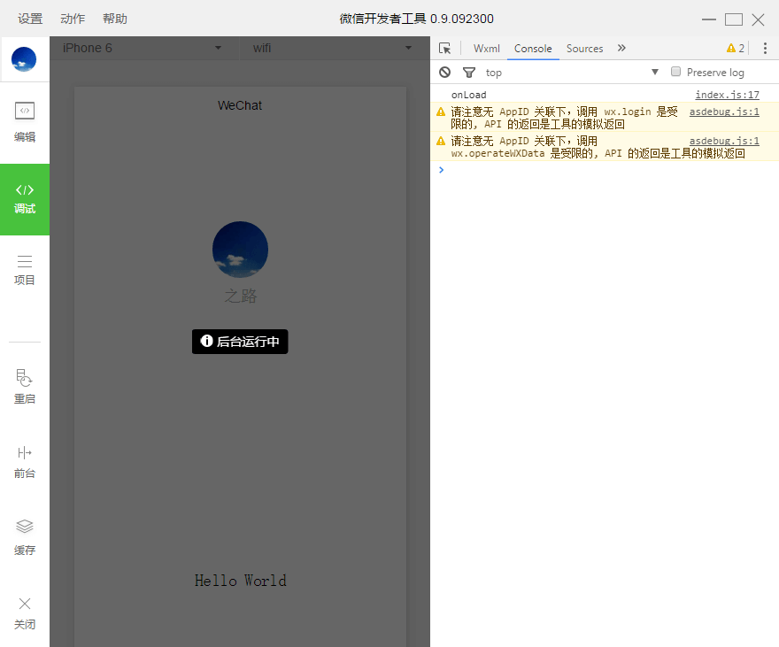
Task: Open asdebug.js:1 link for wx.login warning
Action: point(724,112)
